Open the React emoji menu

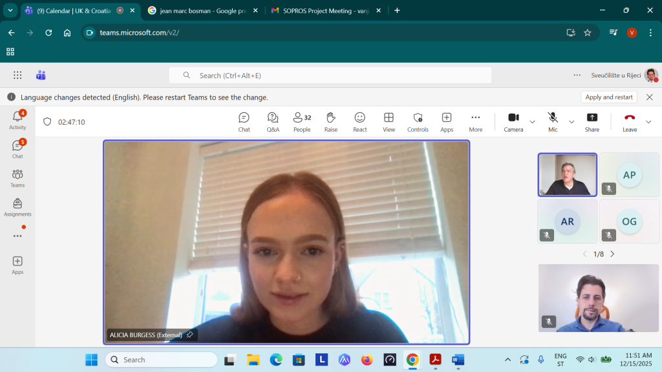coord(360,121)
